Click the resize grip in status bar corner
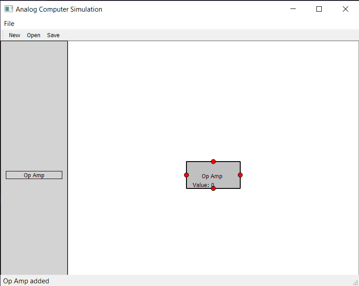359x286 pixels. pos(355,282)
